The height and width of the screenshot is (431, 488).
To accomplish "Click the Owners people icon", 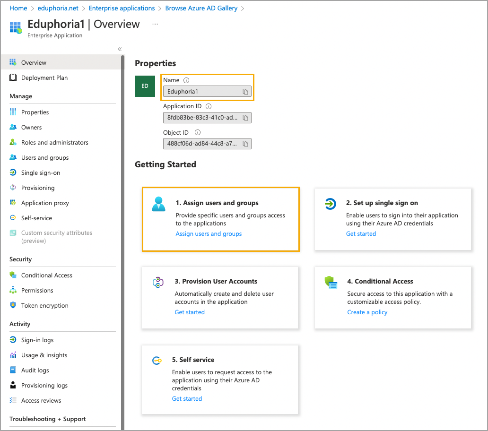I will 13,127.
